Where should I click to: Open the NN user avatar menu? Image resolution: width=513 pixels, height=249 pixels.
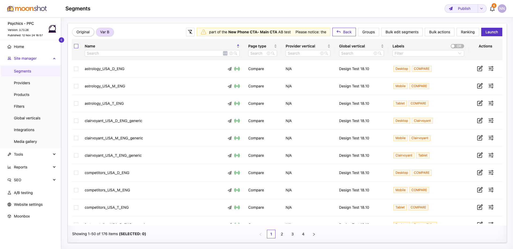pos(502,9)
